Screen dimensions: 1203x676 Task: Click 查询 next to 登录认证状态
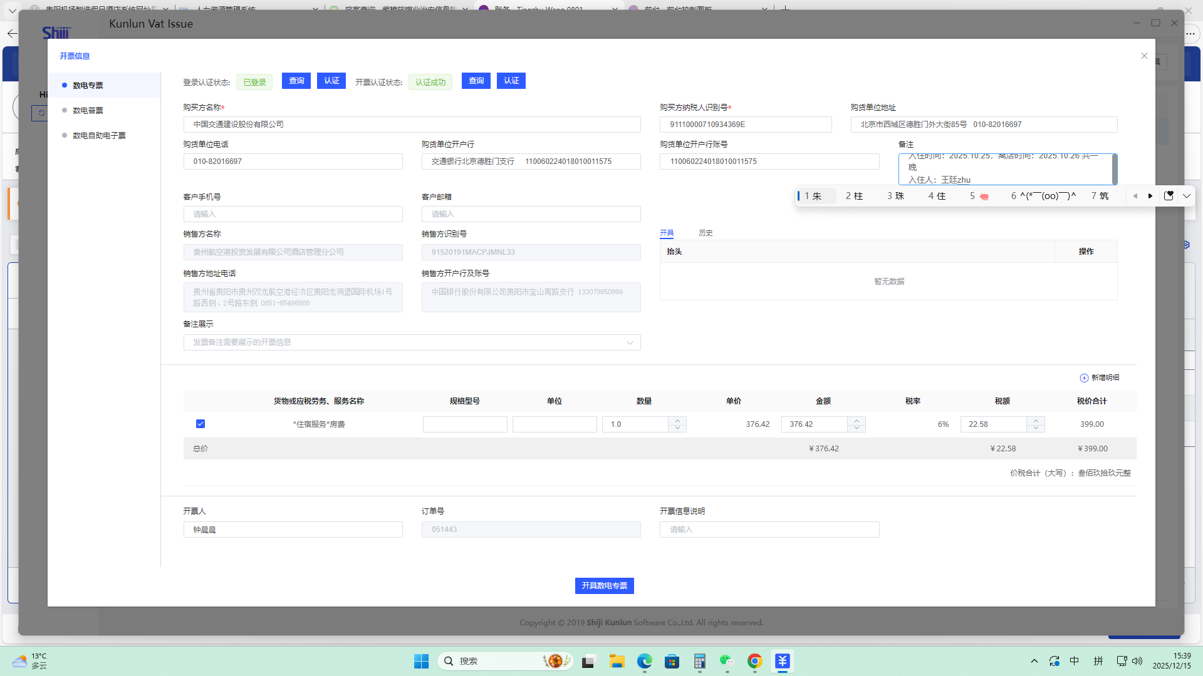tap(296, 81)
